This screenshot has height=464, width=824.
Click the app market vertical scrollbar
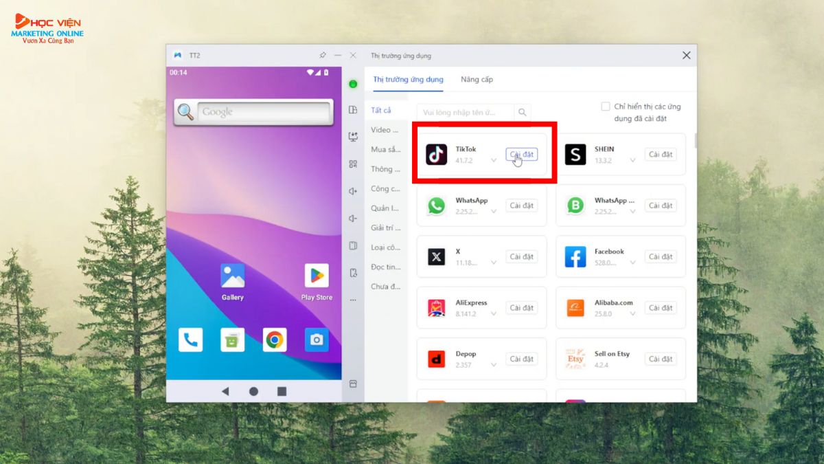pyautogui.click(x=694, y=141)
